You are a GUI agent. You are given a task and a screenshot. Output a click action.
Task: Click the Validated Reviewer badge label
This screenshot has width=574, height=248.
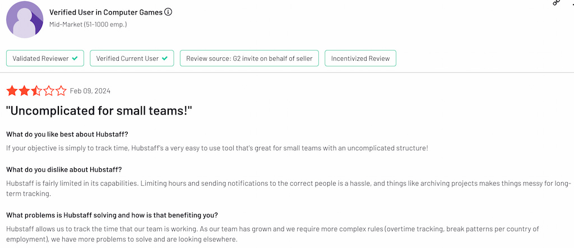coord(40,58)
